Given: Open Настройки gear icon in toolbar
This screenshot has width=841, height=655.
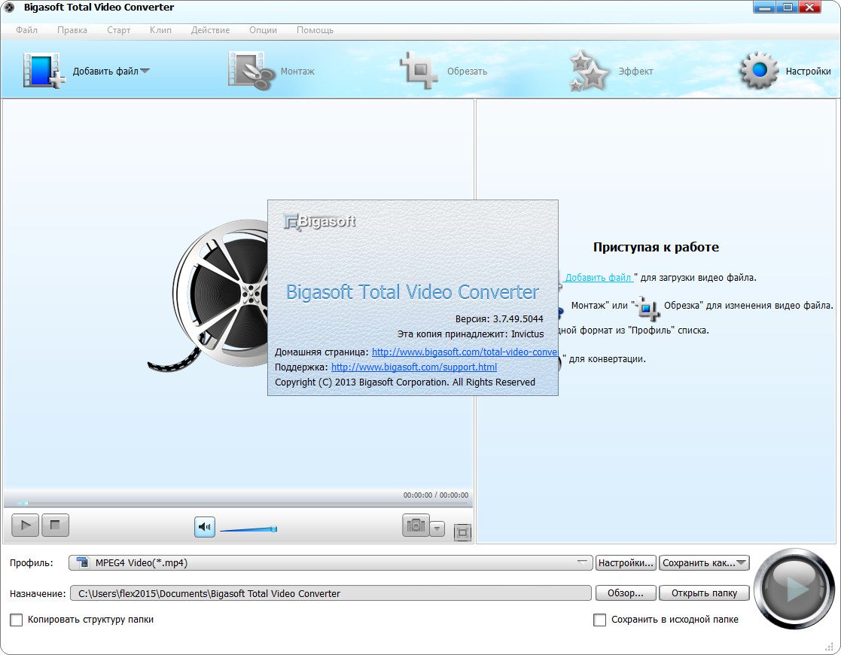Looking at the screenshot, I should (x=759, y=71).
